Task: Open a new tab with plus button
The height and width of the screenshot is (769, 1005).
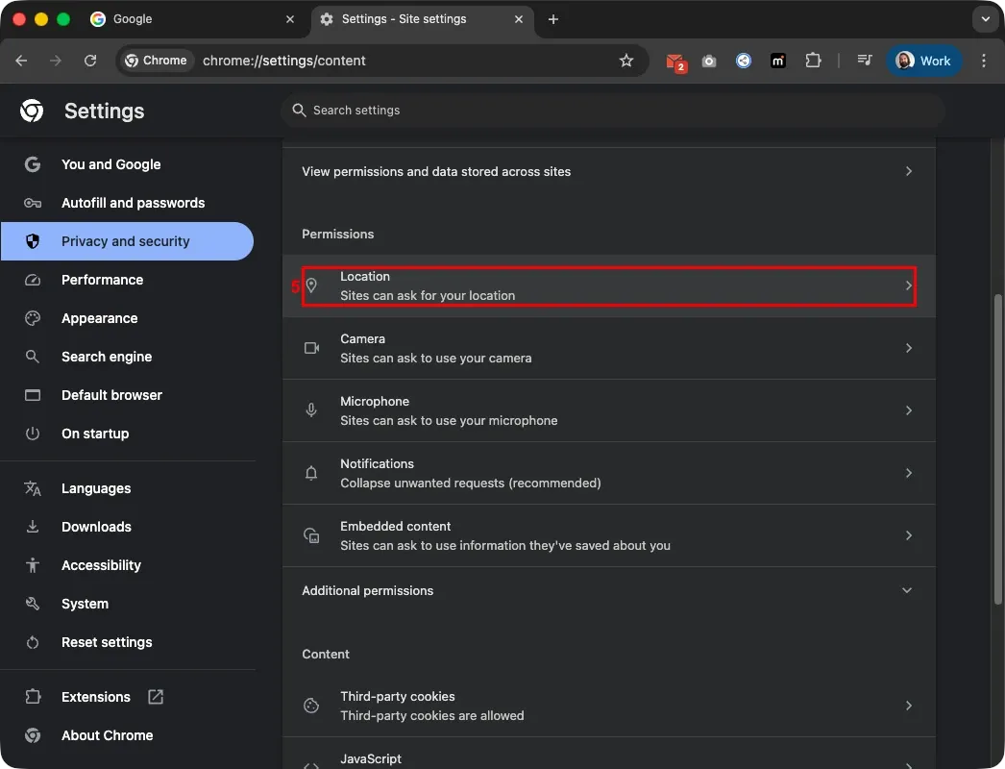Action: (x=553, y=19)
